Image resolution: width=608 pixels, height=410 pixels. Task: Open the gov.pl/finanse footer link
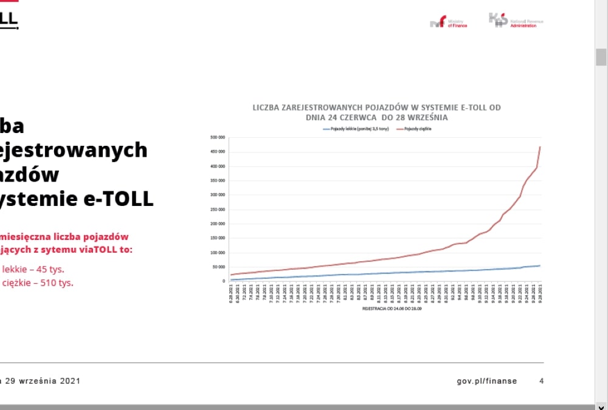point(486,381)
